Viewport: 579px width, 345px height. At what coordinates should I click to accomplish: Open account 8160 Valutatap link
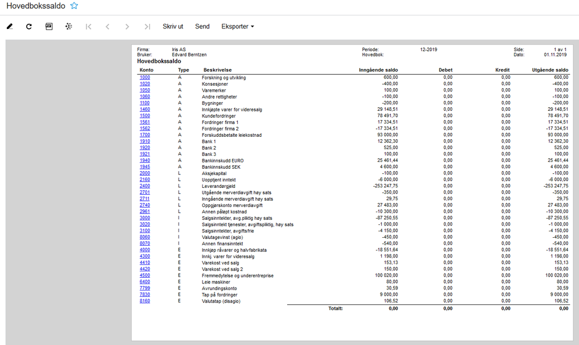click(x=145, y=301)
